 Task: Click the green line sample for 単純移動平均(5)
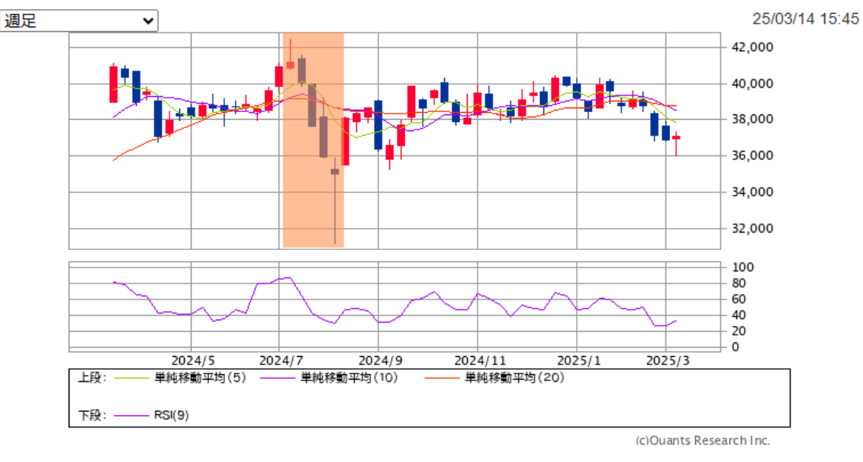[x=131, y=378]
